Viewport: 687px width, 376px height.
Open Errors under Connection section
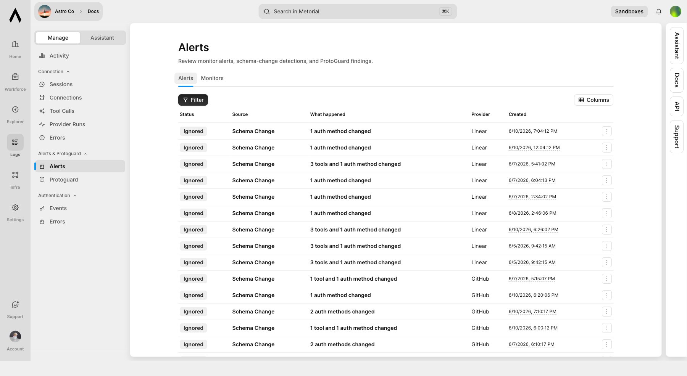coord(80,138)
